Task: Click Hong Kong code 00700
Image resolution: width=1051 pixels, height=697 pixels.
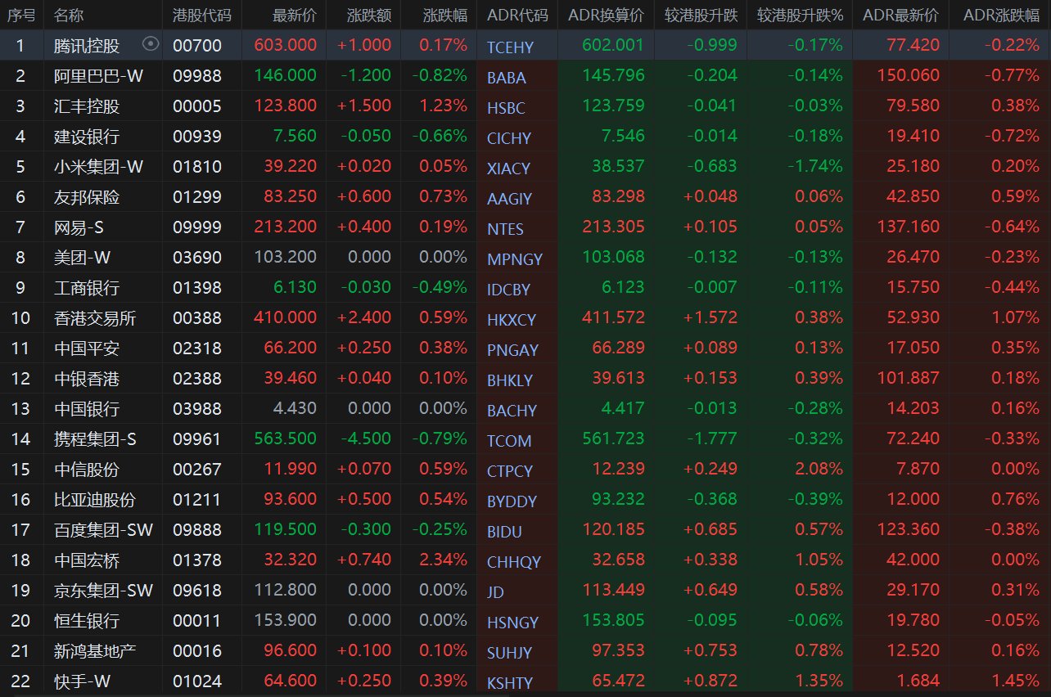Action: click(x=197, y=46)
